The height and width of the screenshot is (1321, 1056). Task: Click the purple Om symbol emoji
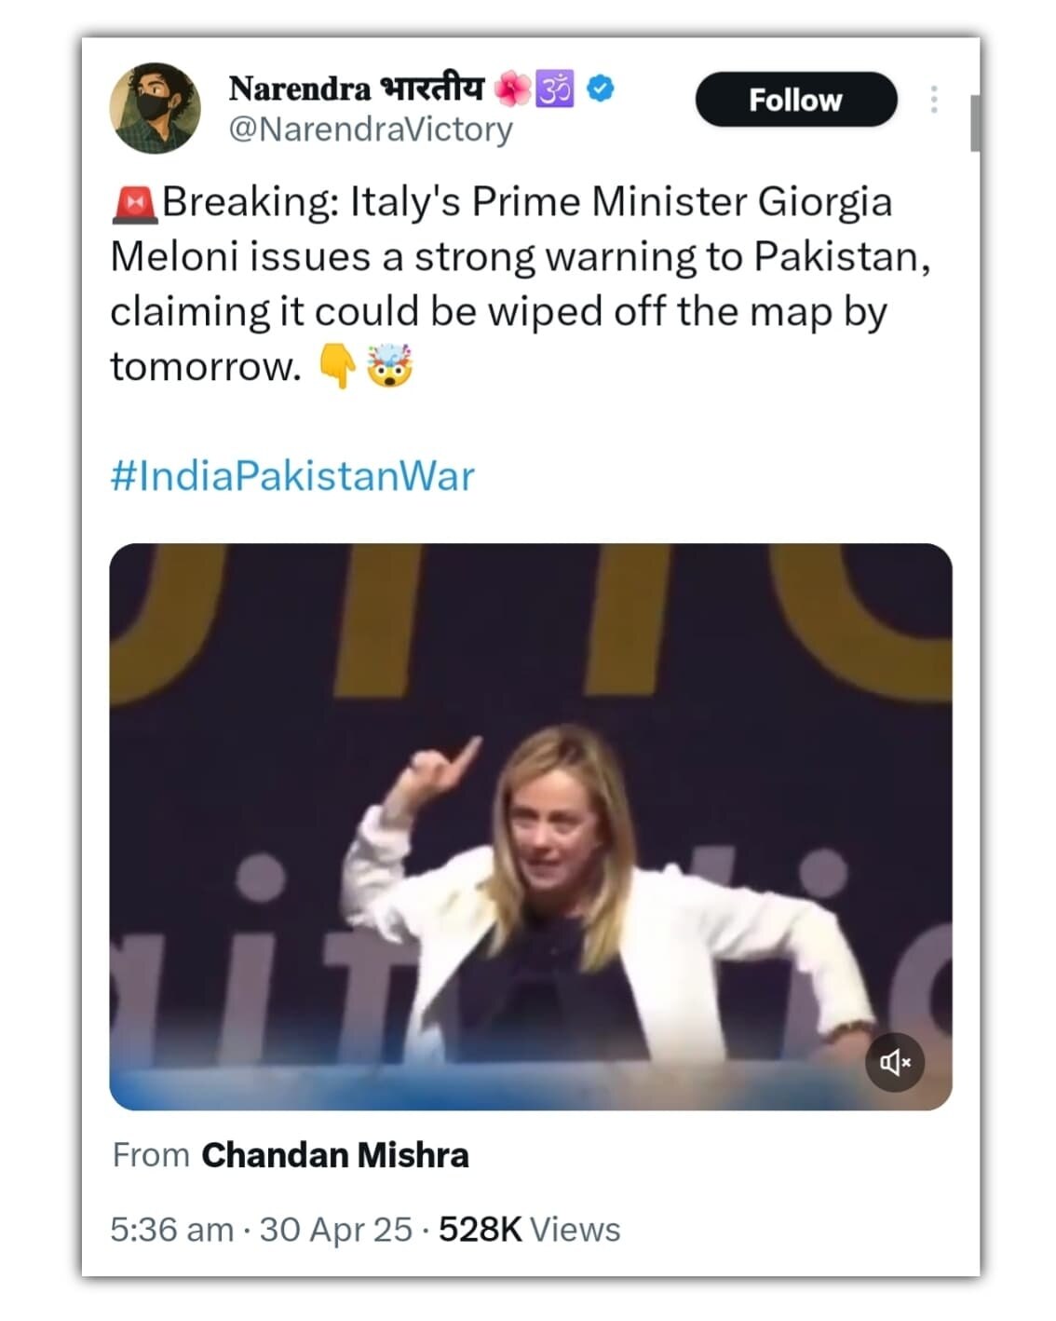click(556, 89)
